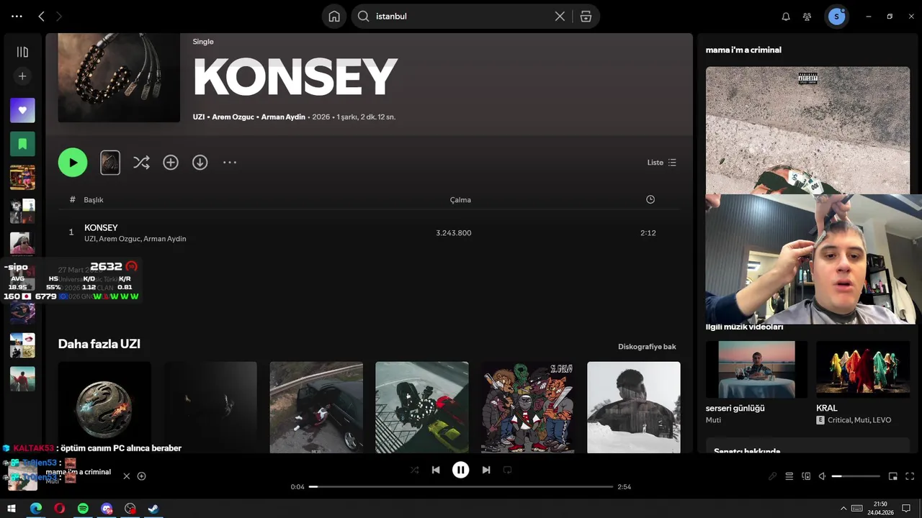The width and height of the screenshot is (922, 518).
Task: Toggle shuffle in the player bar
Action: point(414,470)
